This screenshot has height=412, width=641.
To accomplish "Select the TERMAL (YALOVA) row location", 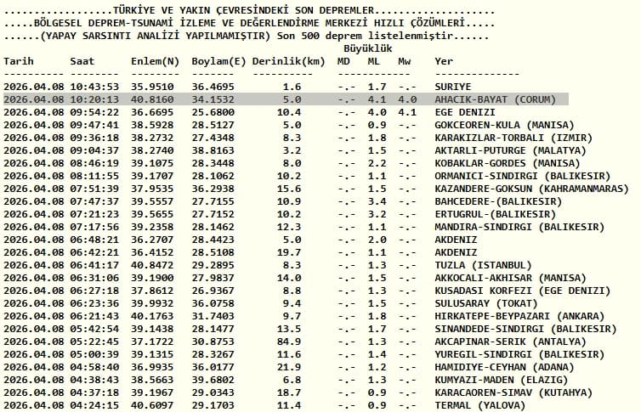I will pyautogui.click(x=480, y=405).
